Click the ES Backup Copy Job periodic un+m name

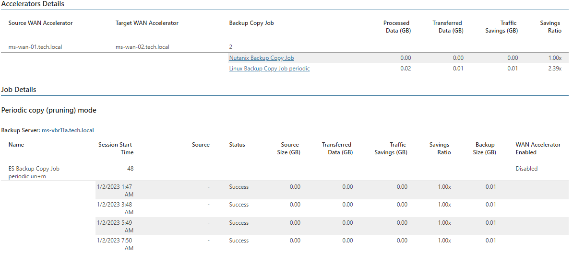[34, 172]
